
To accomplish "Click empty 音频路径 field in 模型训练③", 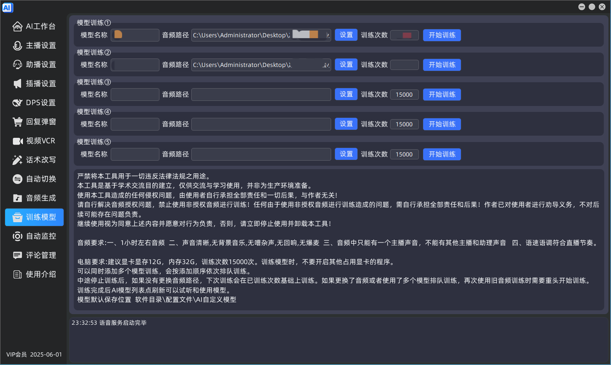I will click(x=261, y=95).
